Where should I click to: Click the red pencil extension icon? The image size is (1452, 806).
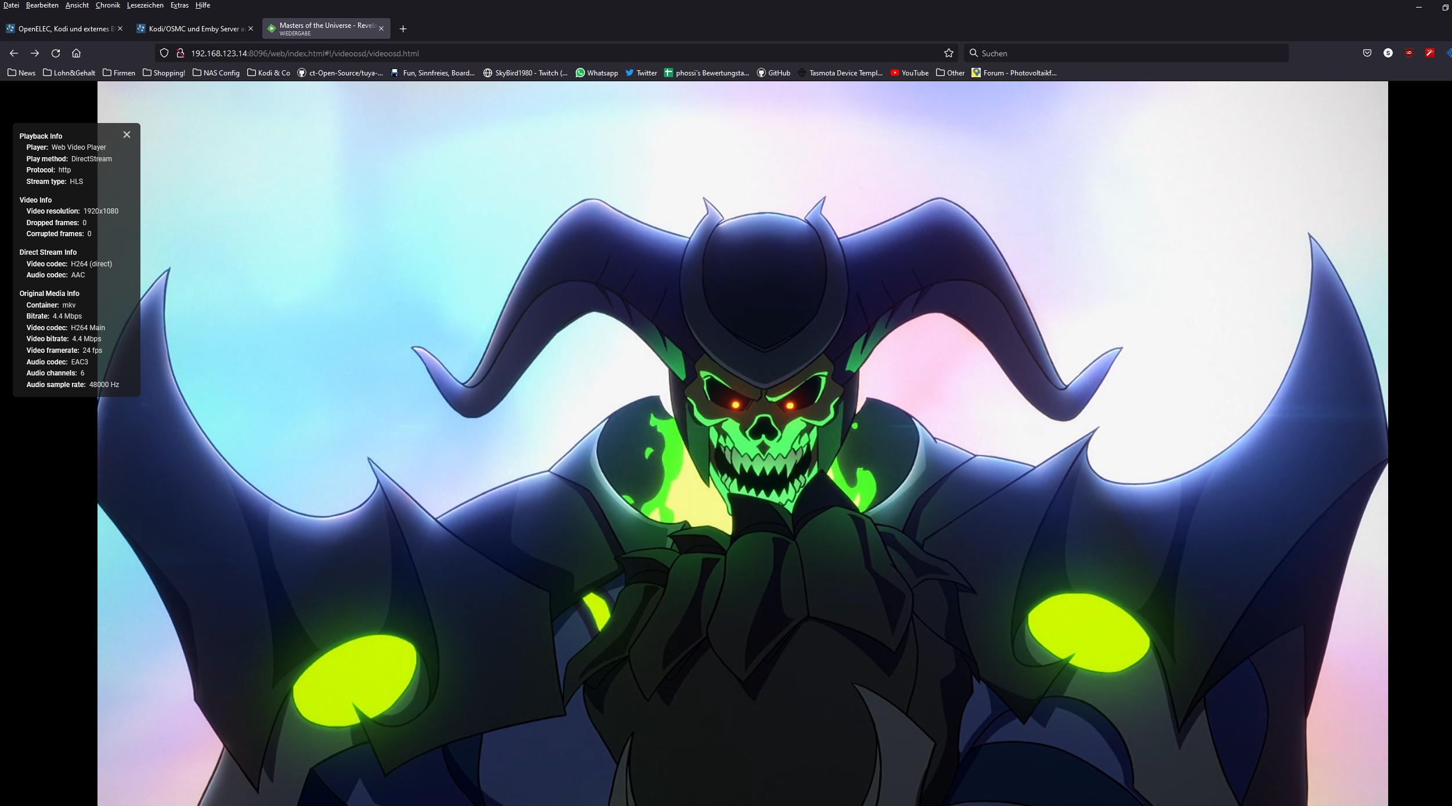tap(1430, 53)
